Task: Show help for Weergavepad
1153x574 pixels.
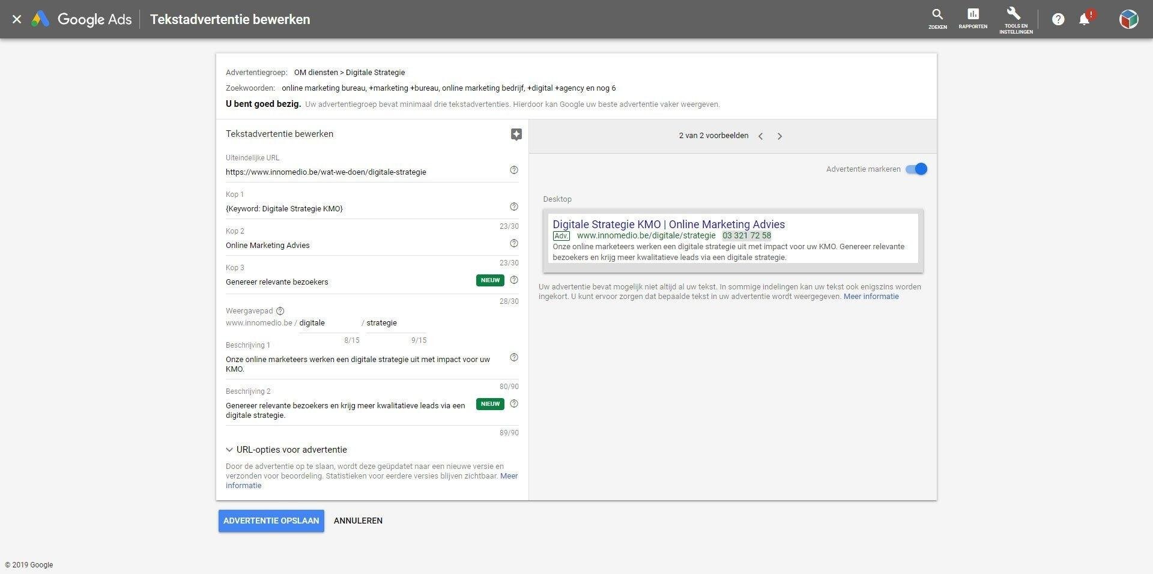Action: click(x=280, y=311)
